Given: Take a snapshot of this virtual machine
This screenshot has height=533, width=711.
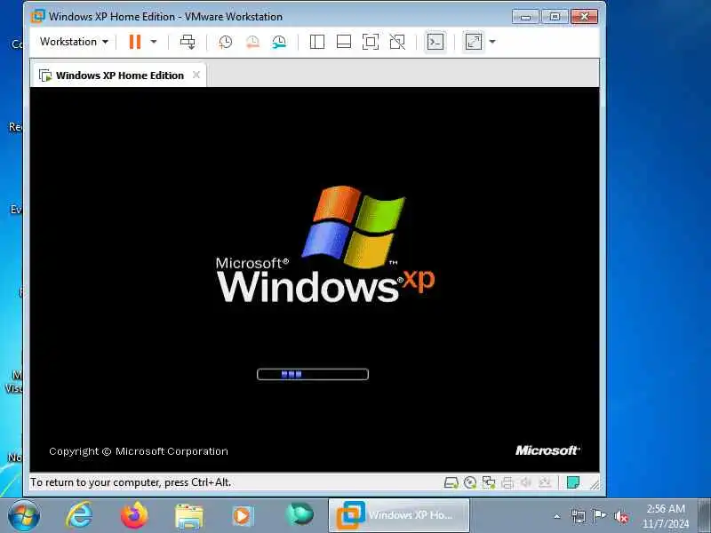Looking at the screenshot, I should coord(225,42).
